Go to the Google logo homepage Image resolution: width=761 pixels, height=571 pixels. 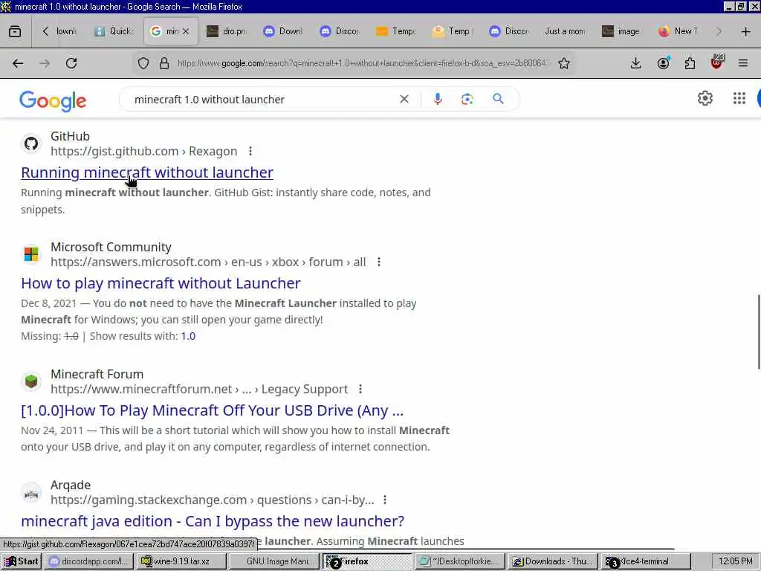[53, 100]
